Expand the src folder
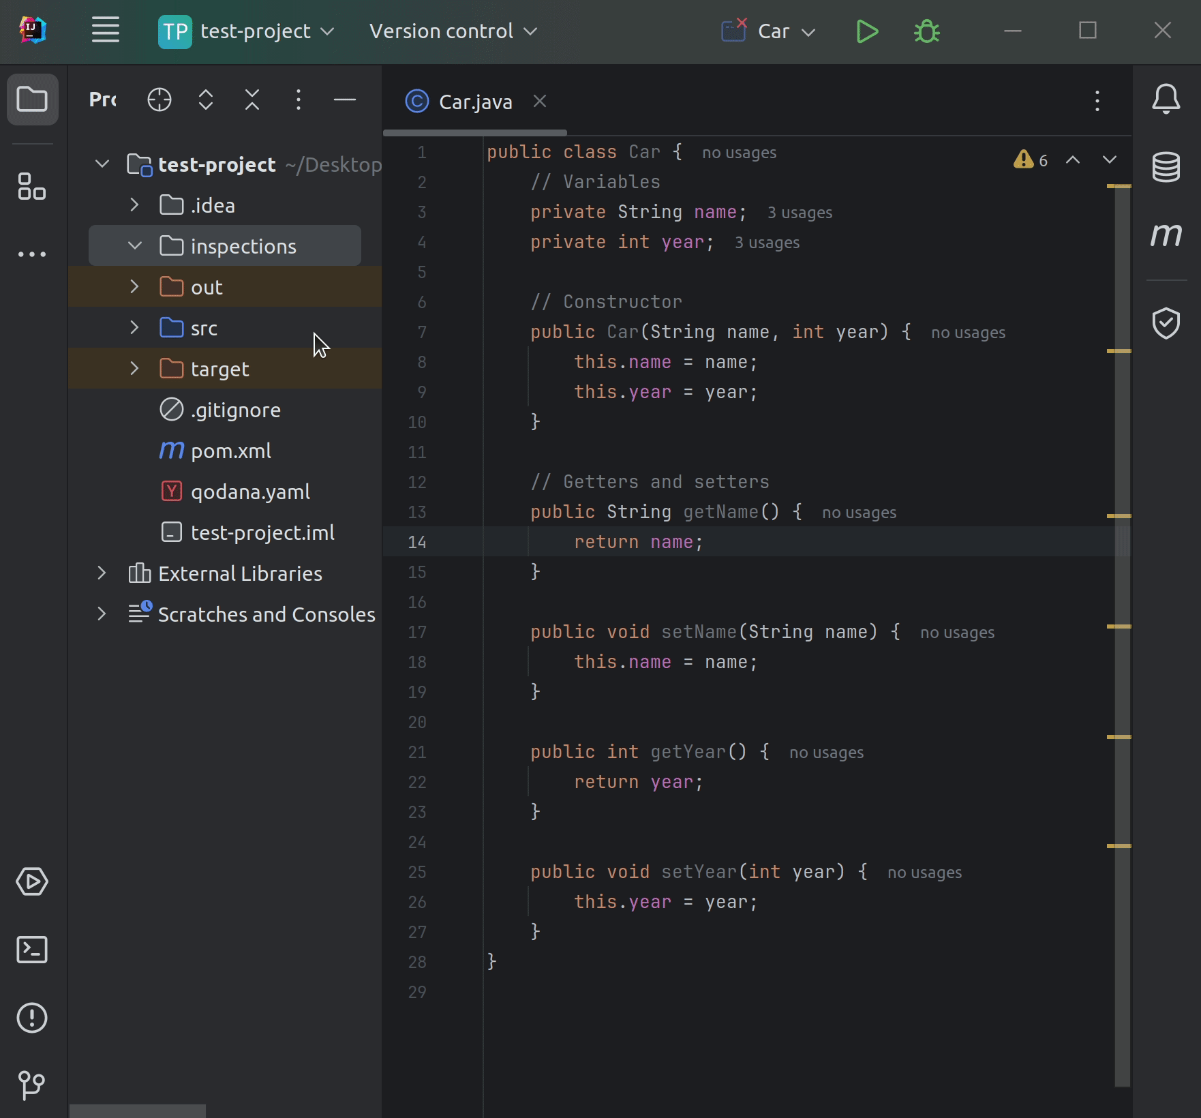Screen dimensions: 1201x1118 [x=134, y=327]
